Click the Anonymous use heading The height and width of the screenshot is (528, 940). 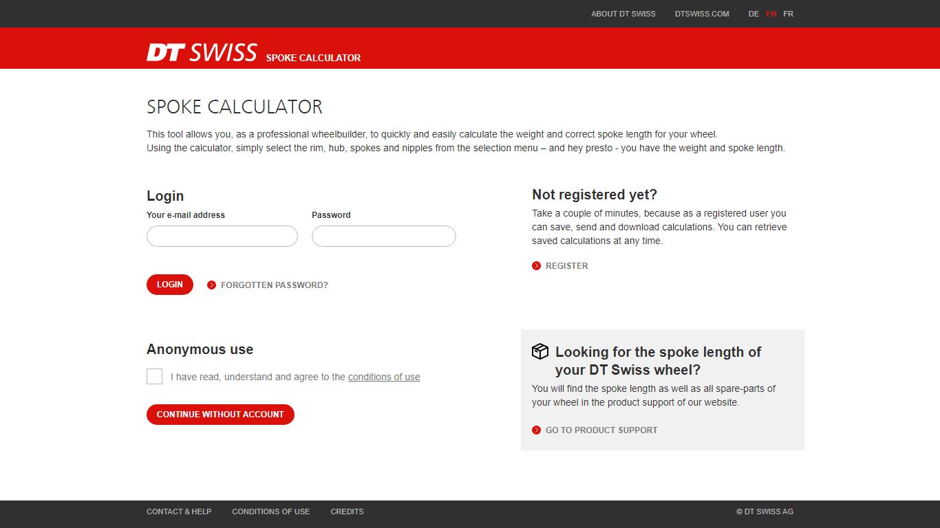pyautogui.click(x=200, y=349)
